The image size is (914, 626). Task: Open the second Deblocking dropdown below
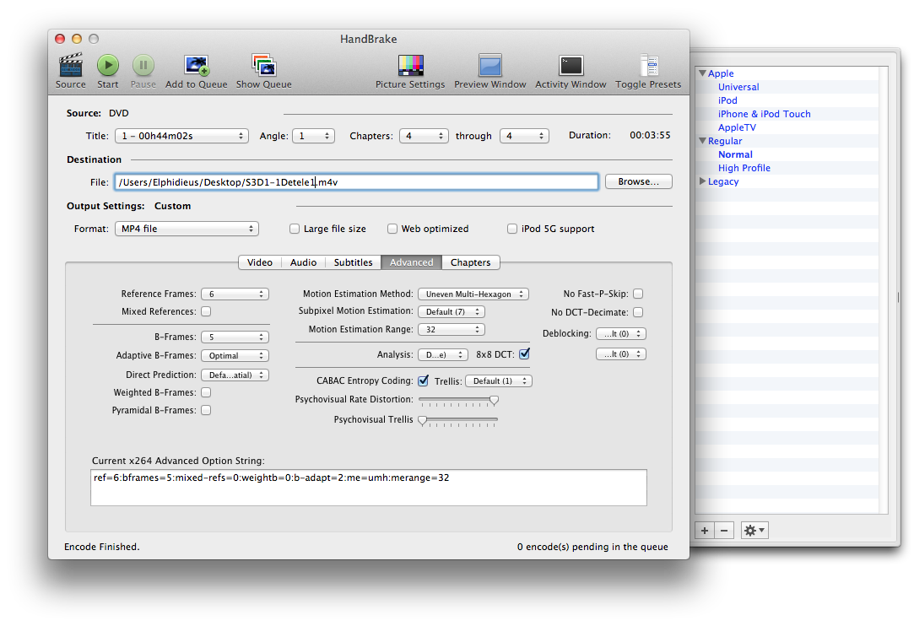coord(621,353)
